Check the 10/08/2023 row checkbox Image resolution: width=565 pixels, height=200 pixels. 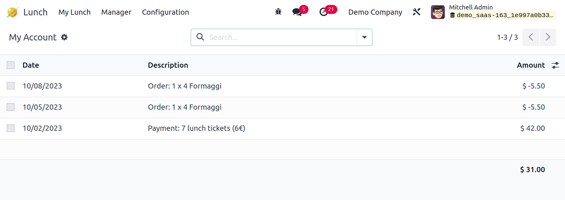coord(11,86)
